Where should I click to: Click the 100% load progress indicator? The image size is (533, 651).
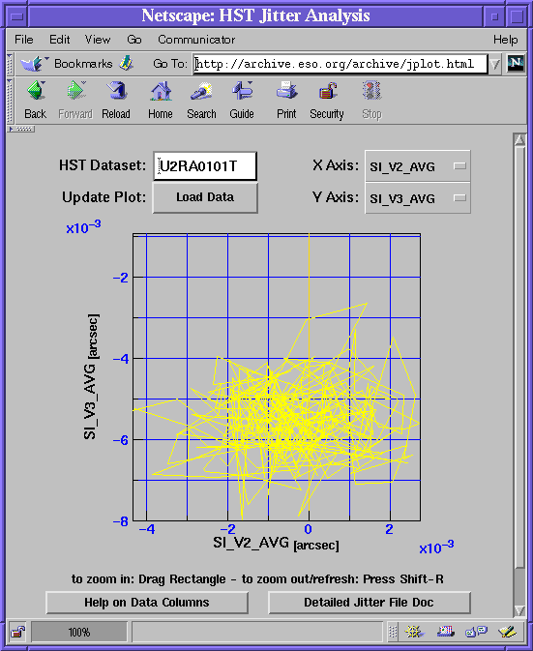coord(79,633)
